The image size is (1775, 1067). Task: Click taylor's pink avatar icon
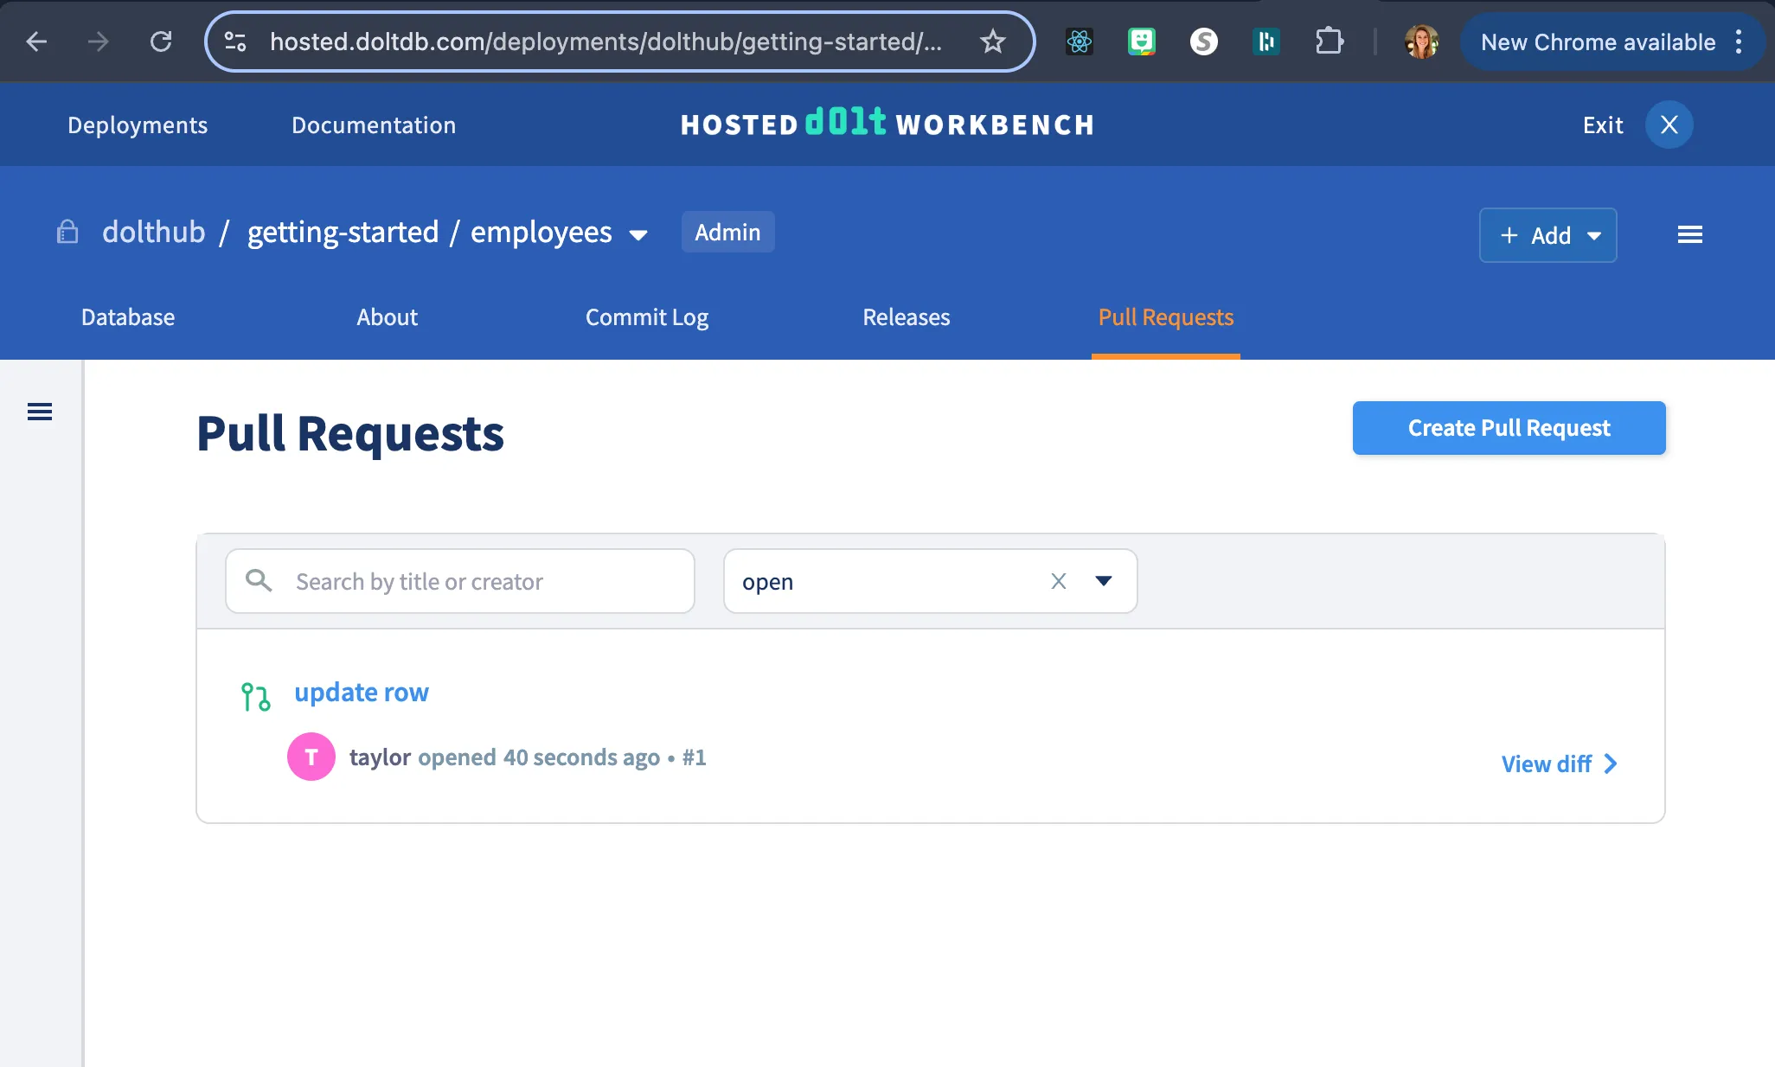point(311,757)
